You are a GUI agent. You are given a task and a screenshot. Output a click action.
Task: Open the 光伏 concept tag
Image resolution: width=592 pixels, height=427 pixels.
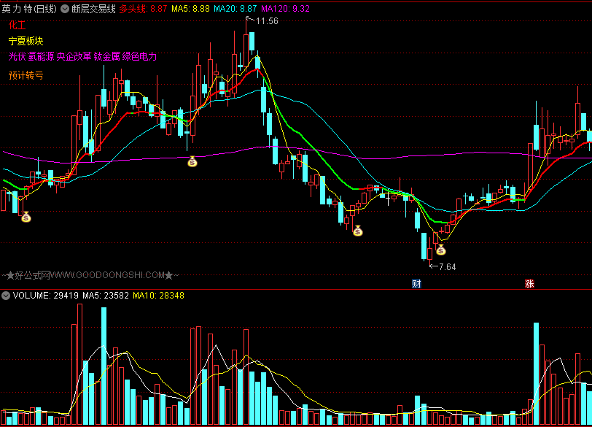(17, 56)
